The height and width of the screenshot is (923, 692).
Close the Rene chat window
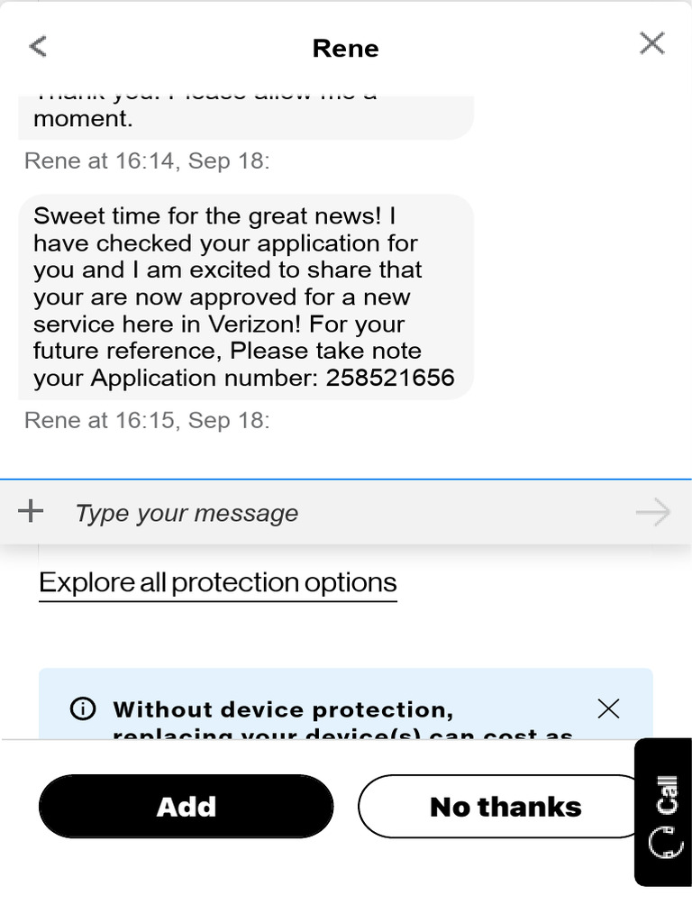(652, 43)
